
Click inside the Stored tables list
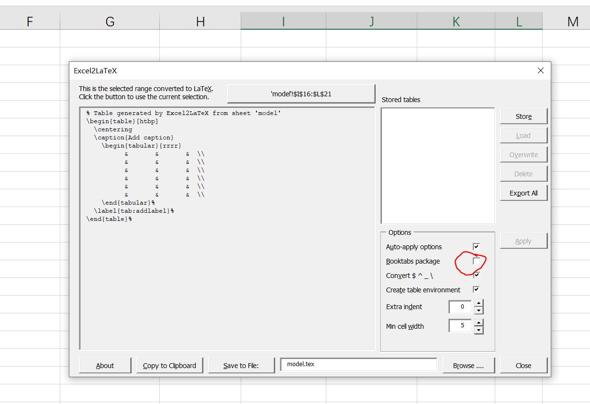tap(437, 165)
